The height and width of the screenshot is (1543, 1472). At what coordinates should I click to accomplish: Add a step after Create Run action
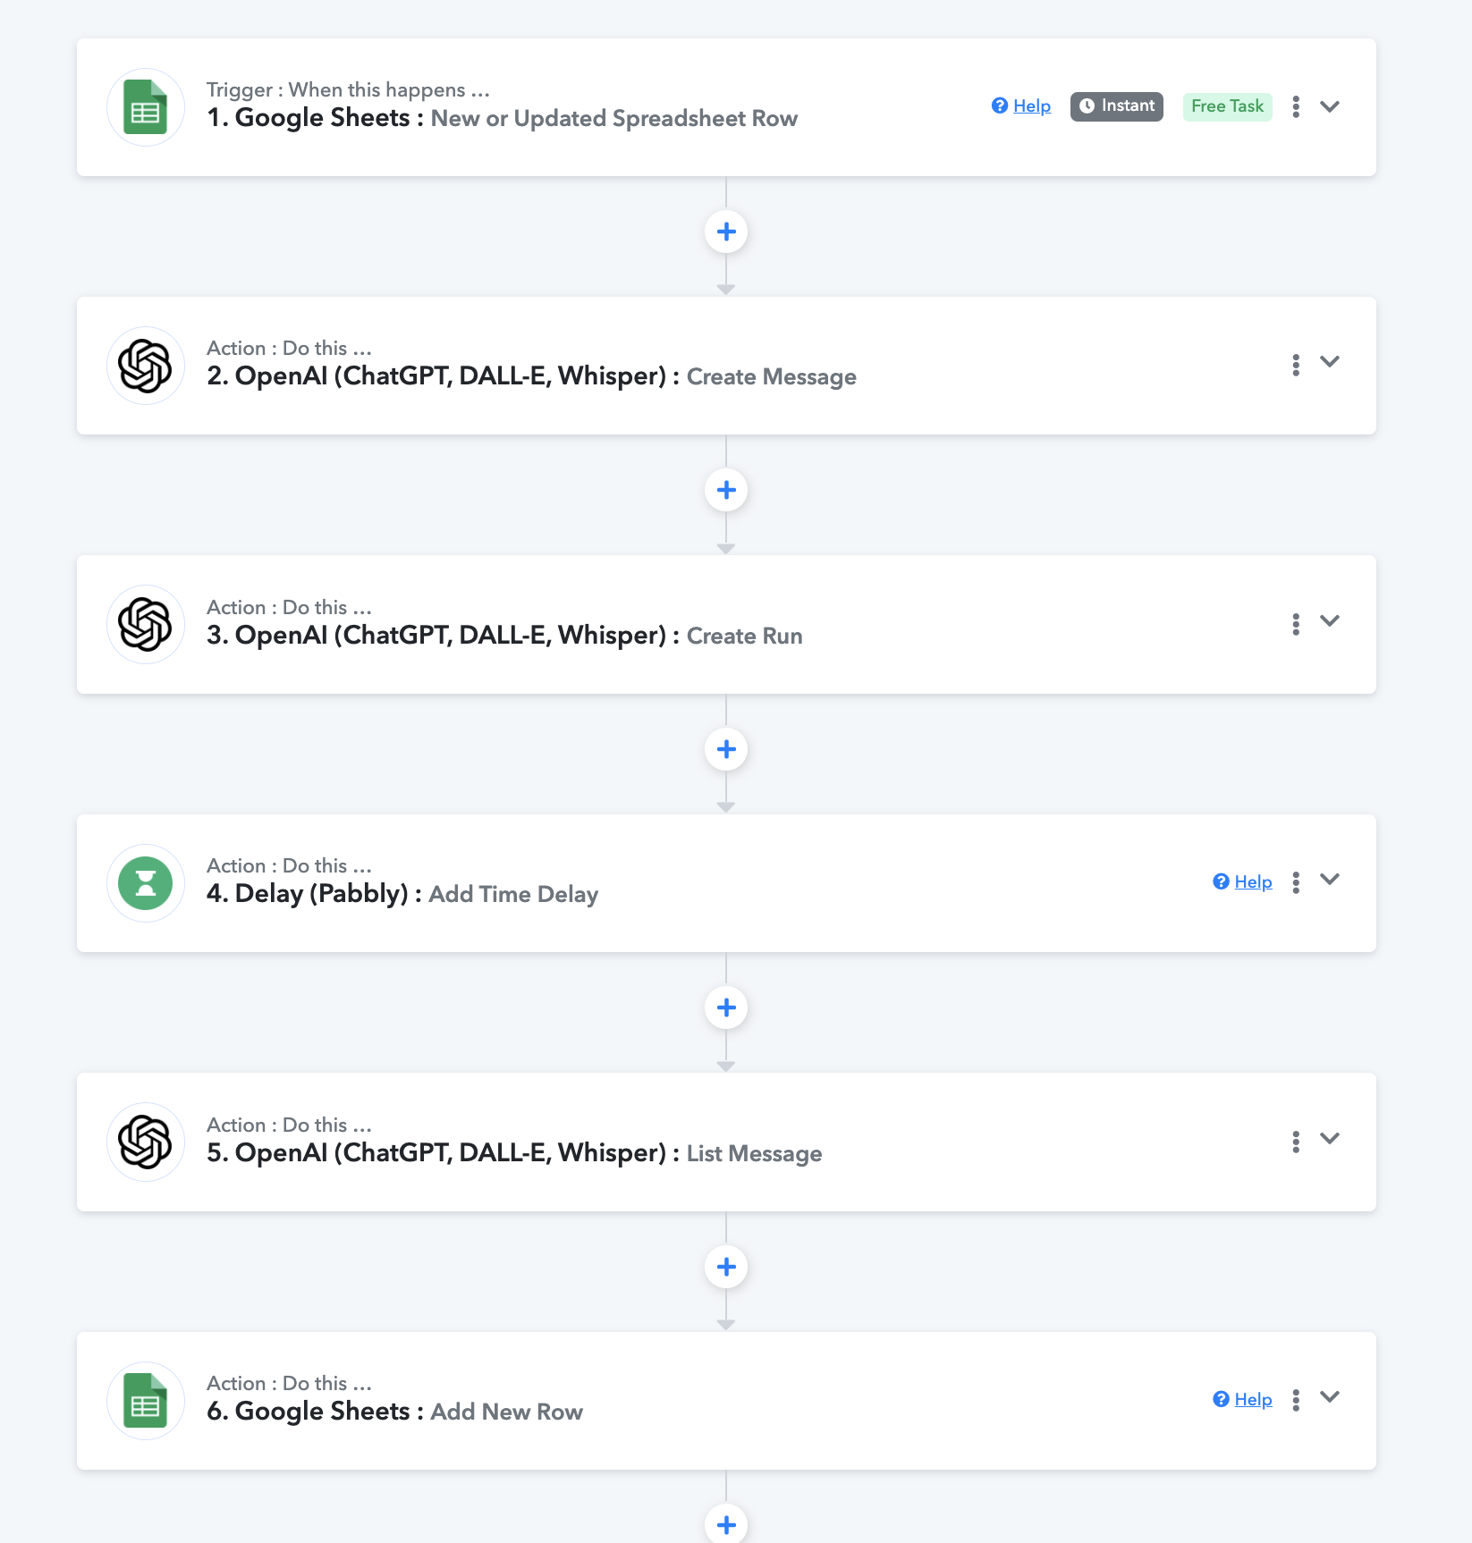click(726, 749)
